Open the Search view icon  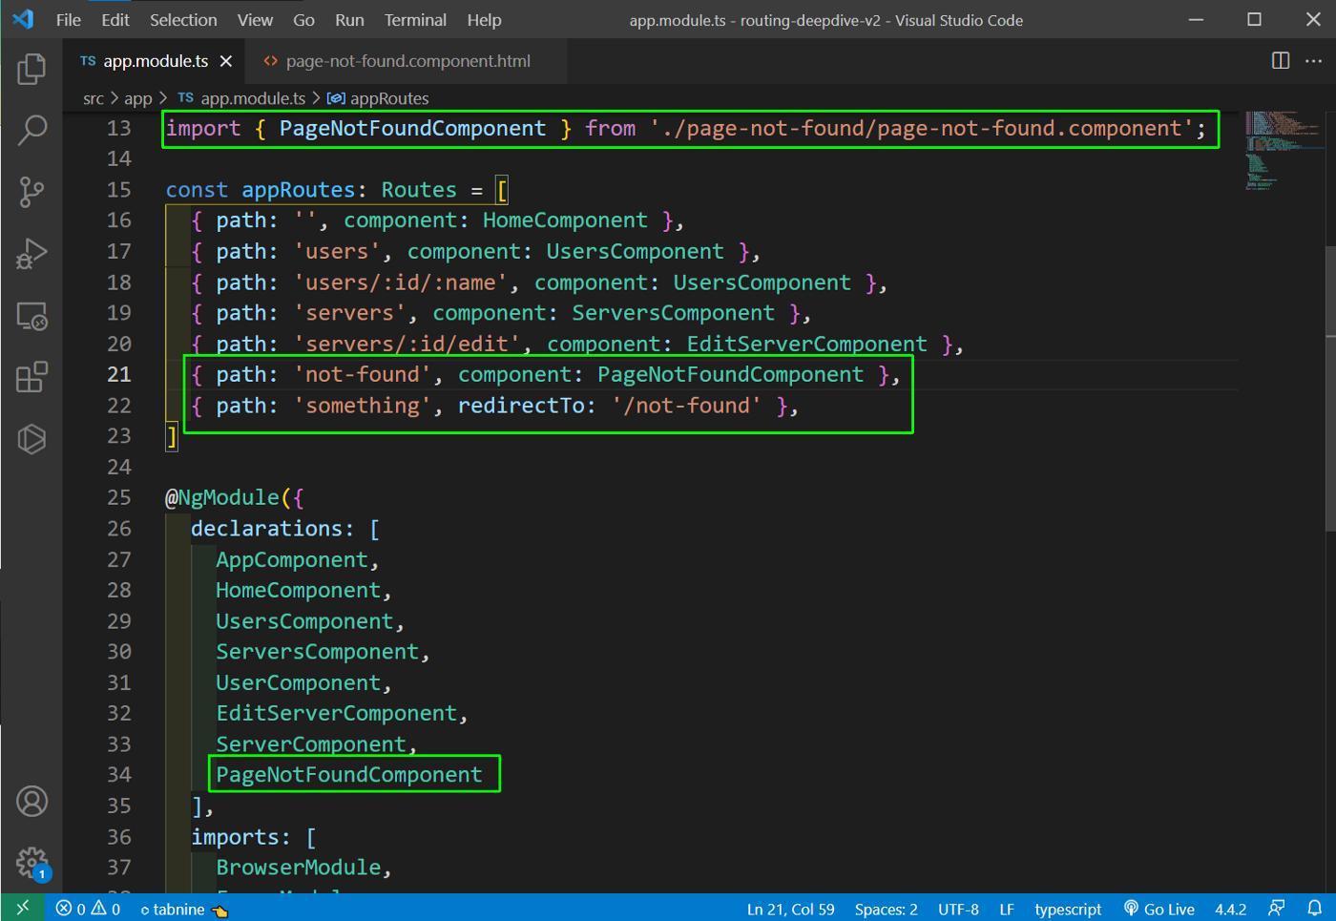pos(31,131)
